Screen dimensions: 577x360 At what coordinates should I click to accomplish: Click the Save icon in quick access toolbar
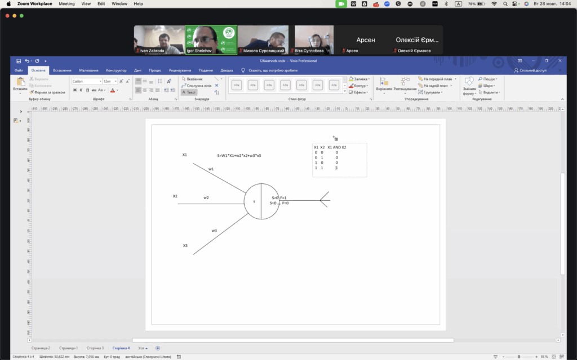pyautogui.click(x=19, y=61)
